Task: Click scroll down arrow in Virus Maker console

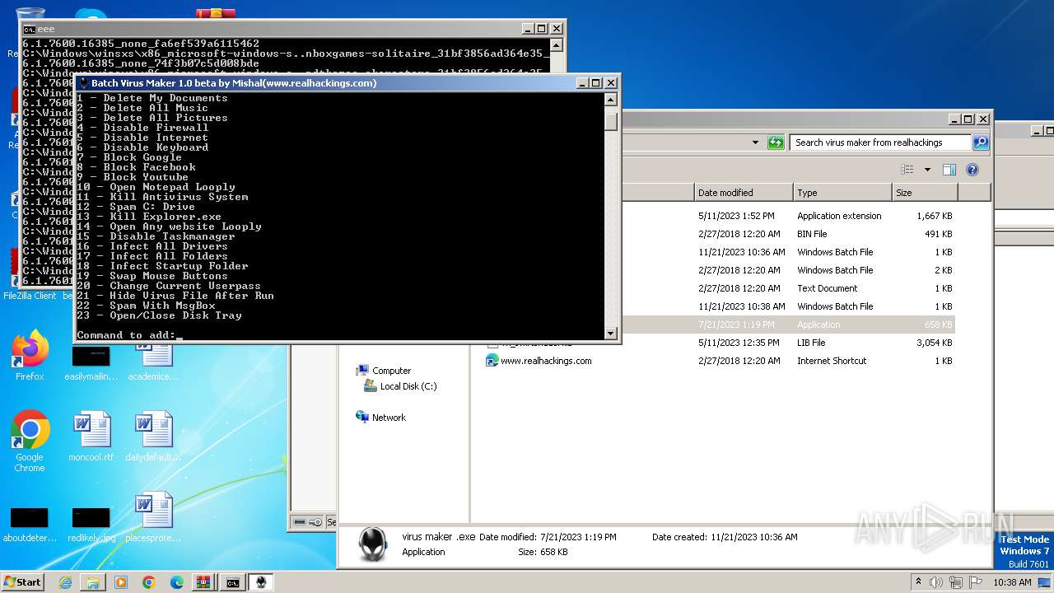Action: click(611, 334)
